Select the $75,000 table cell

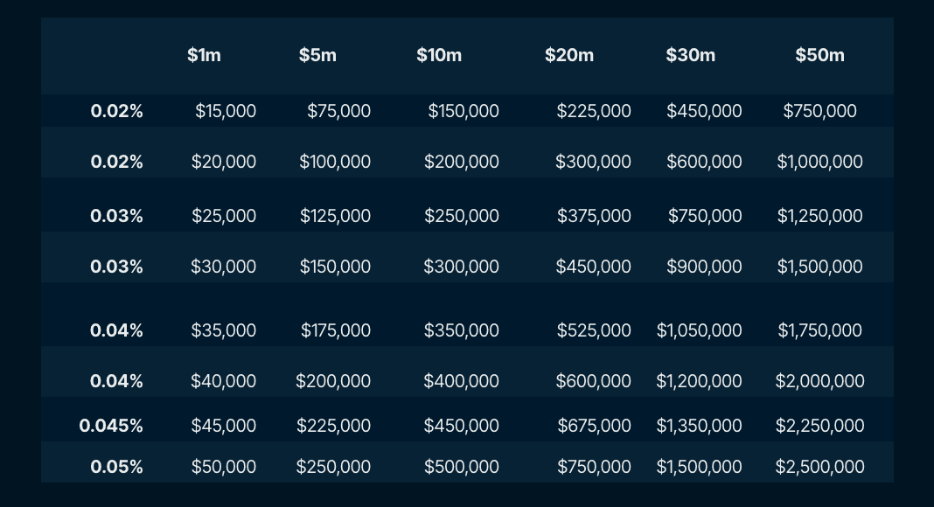coord(338,111)
